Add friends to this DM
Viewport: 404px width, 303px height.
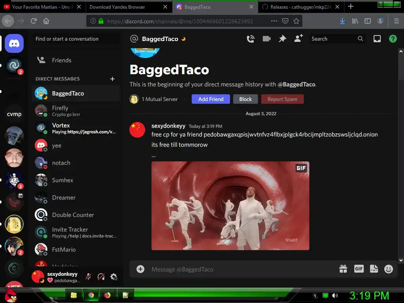coord(298,38)
